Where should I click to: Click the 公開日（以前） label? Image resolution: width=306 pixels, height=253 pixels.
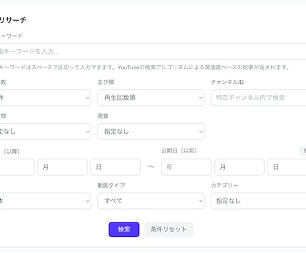tap(179, 151)
